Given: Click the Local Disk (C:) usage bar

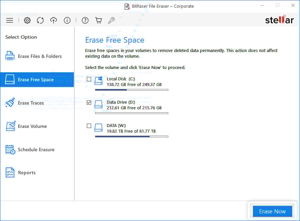Looking at the screenshot, I should click(132, 90).
